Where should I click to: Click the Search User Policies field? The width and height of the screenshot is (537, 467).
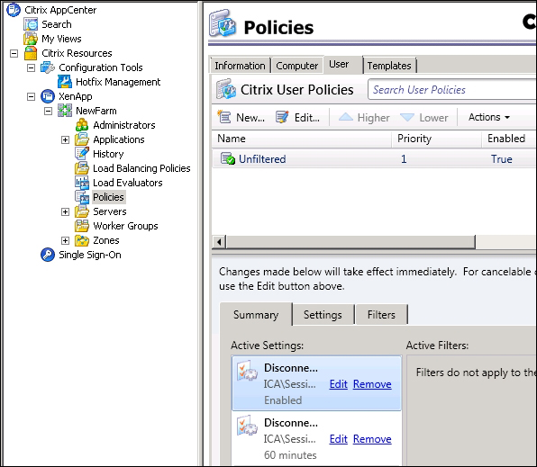point(452,90)
